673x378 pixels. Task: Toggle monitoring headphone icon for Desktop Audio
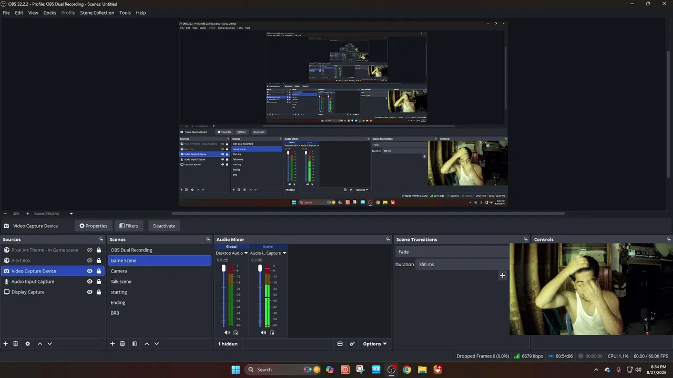pyautogui.click(x=236, y=332)
